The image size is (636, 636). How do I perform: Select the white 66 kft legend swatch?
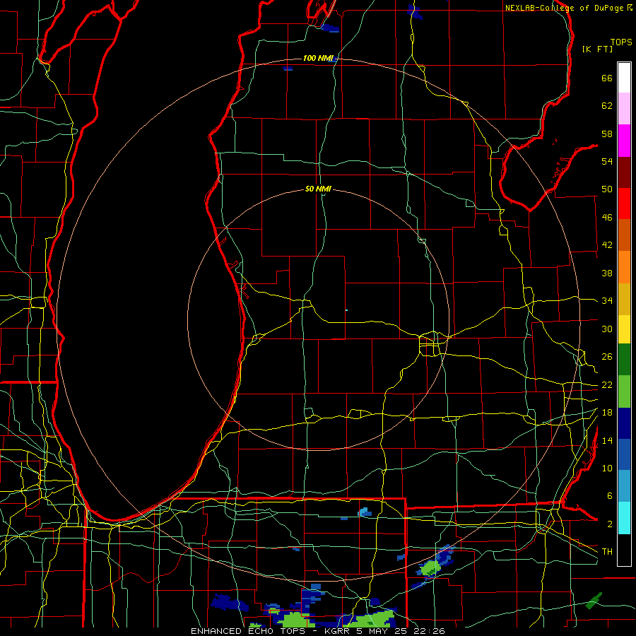point(624,78)
